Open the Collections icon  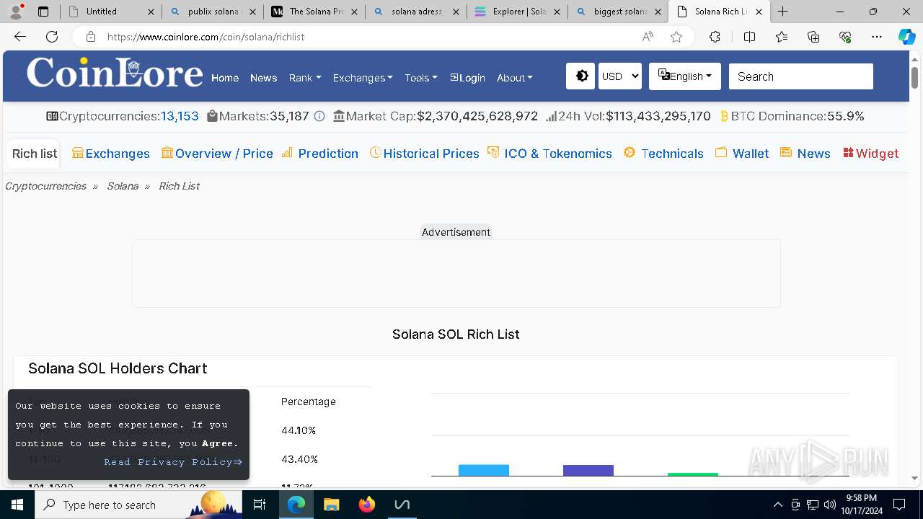813,37
